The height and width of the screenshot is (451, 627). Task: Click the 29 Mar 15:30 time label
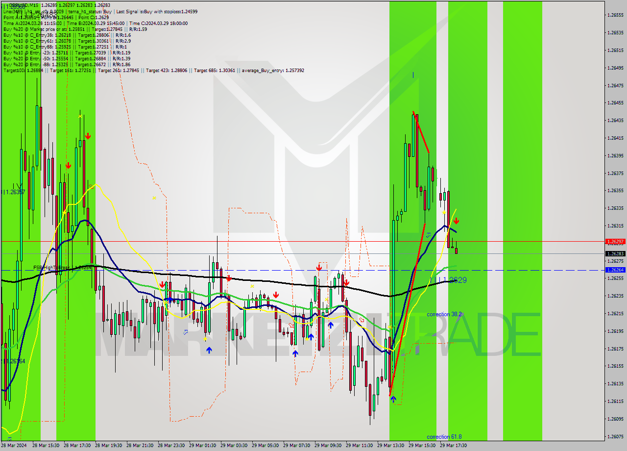pyautogui.click(x=422, y=446)
